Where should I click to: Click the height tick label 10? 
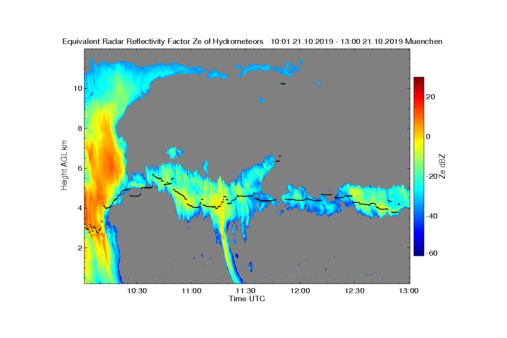pyautogui.click(x=77, y=88)
